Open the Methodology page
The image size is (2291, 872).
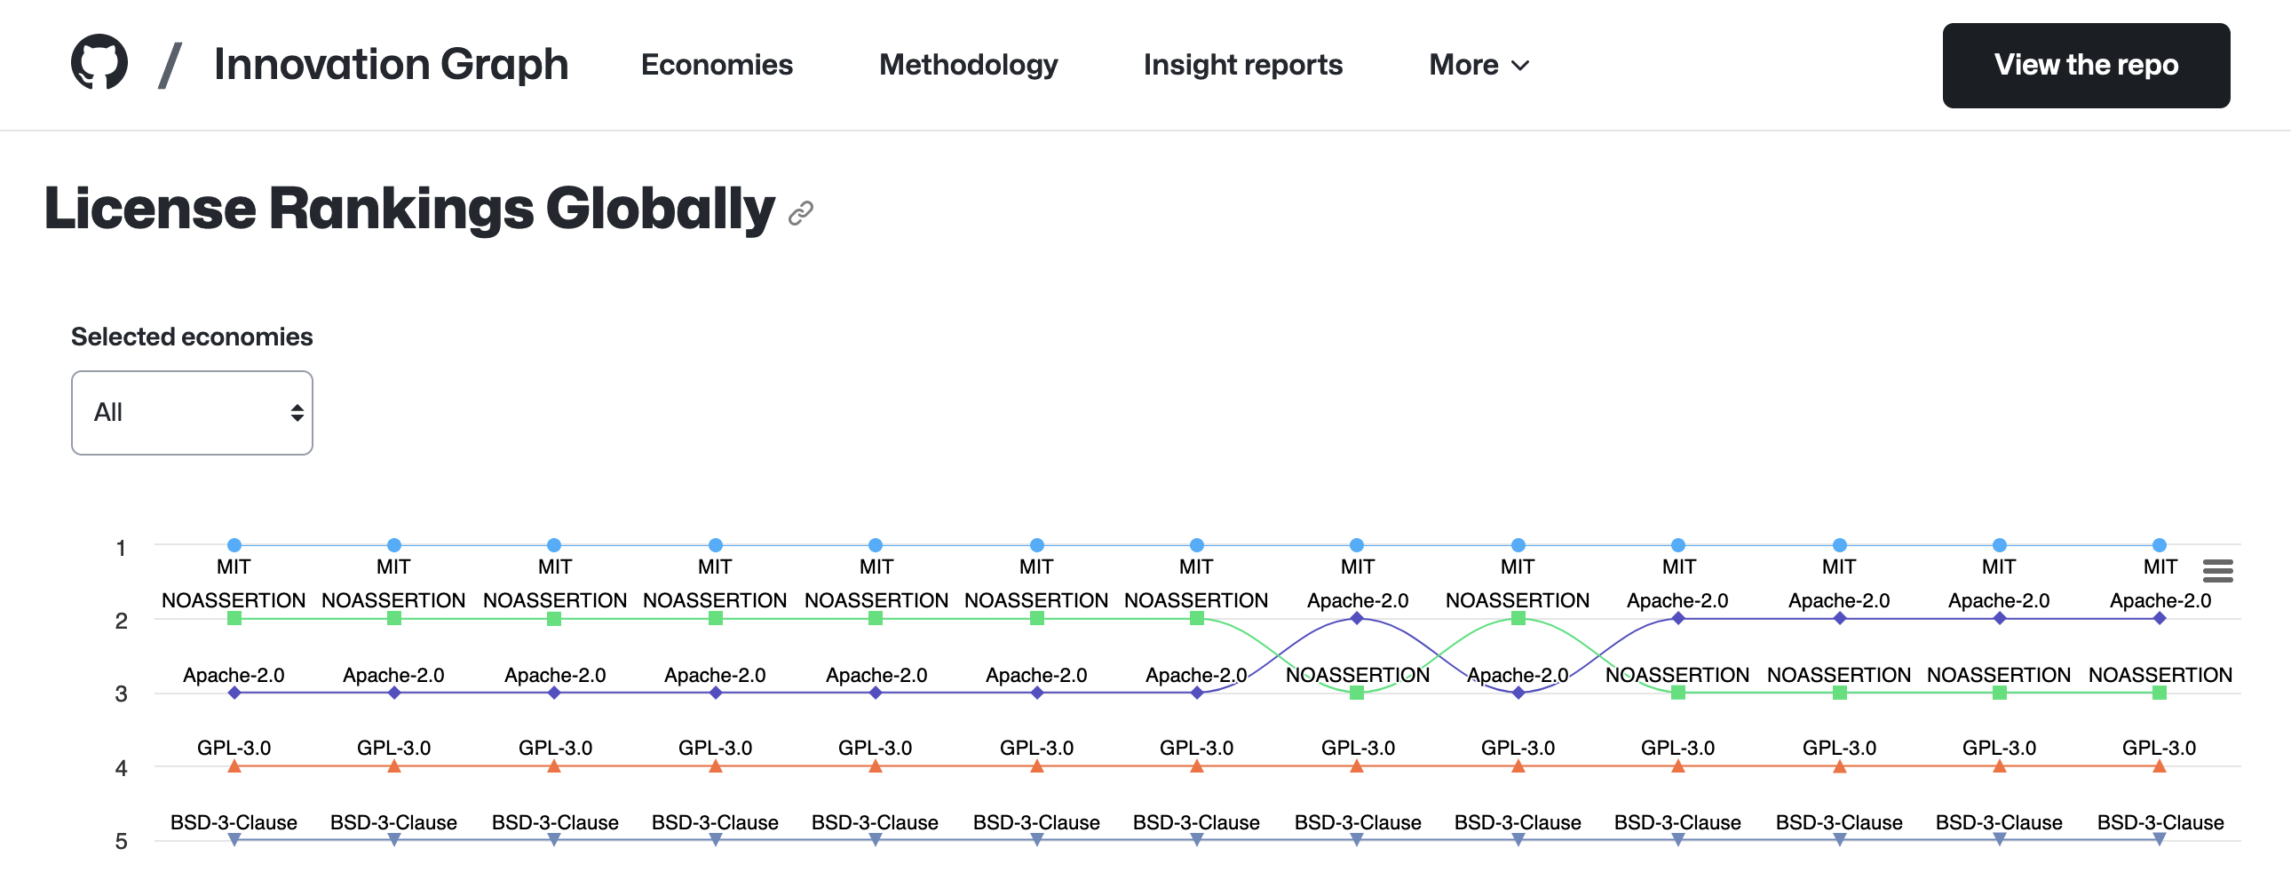[x=969, y=65]
